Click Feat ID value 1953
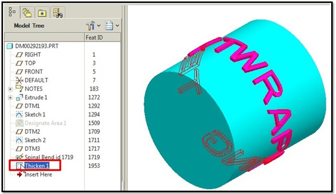This screenshot has height=194, width=336. coord(94,166)
